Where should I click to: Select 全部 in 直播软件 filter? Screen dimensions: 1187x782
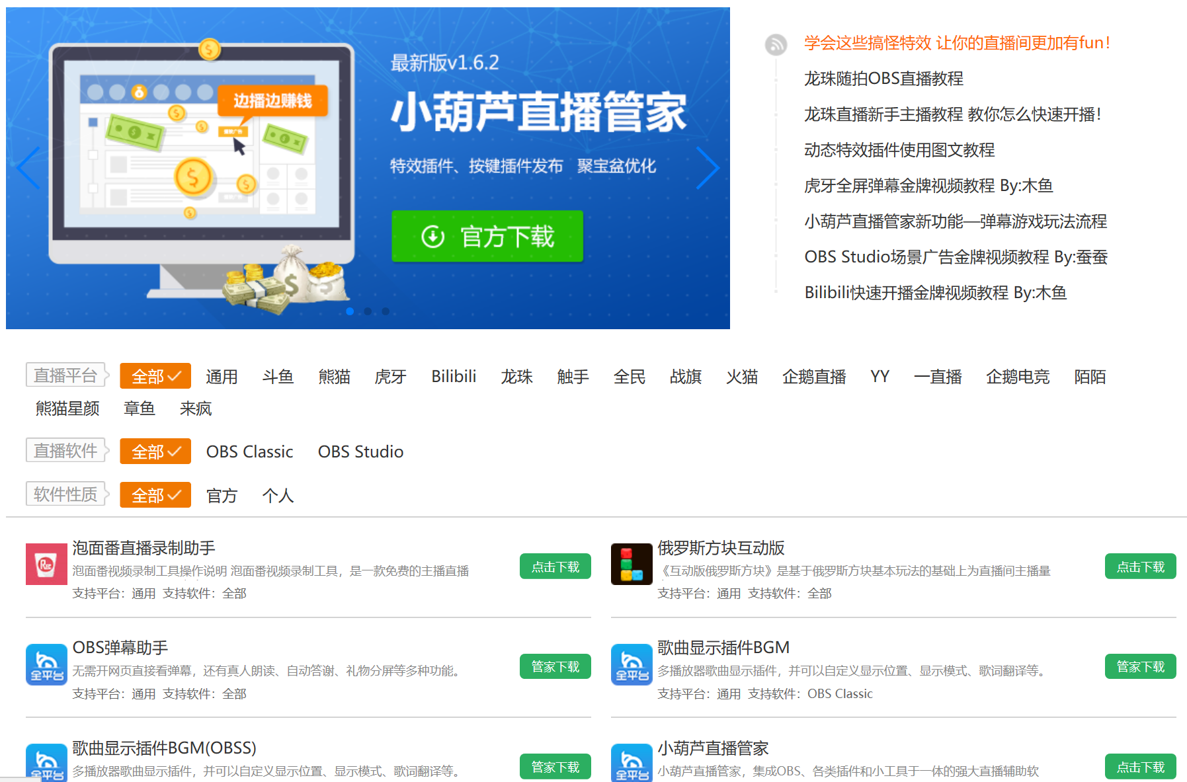pos(155,451)
